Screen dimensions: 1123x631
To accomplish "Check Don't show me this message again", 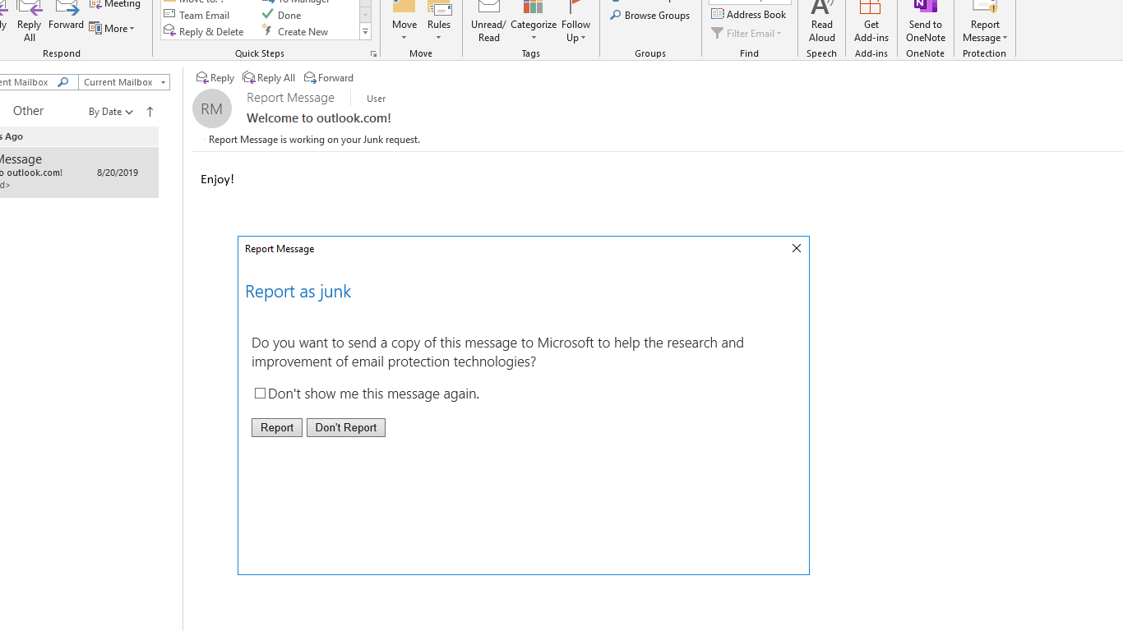I will tap(260, 394).
